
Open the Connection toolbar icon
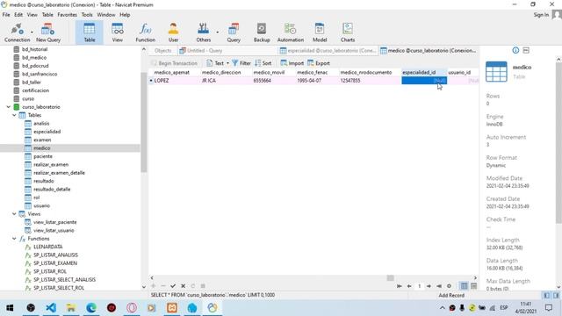point(17,32)
